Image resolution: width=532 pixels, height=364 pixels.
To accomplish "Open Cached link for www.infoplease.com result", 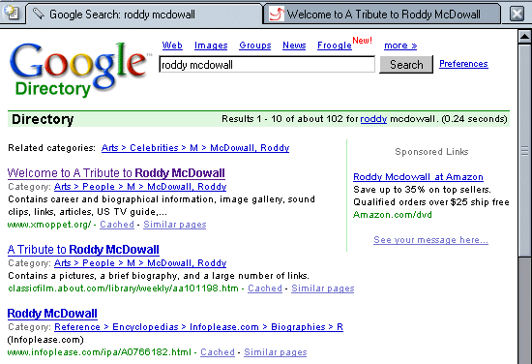I will coord(218,351).
